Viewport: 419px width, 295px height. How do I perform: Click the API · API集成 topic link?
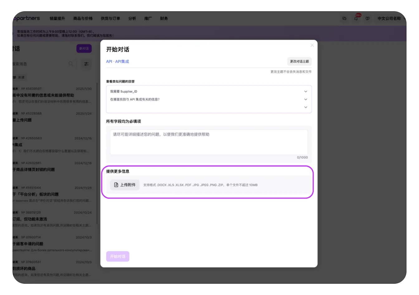pos(118,62)
